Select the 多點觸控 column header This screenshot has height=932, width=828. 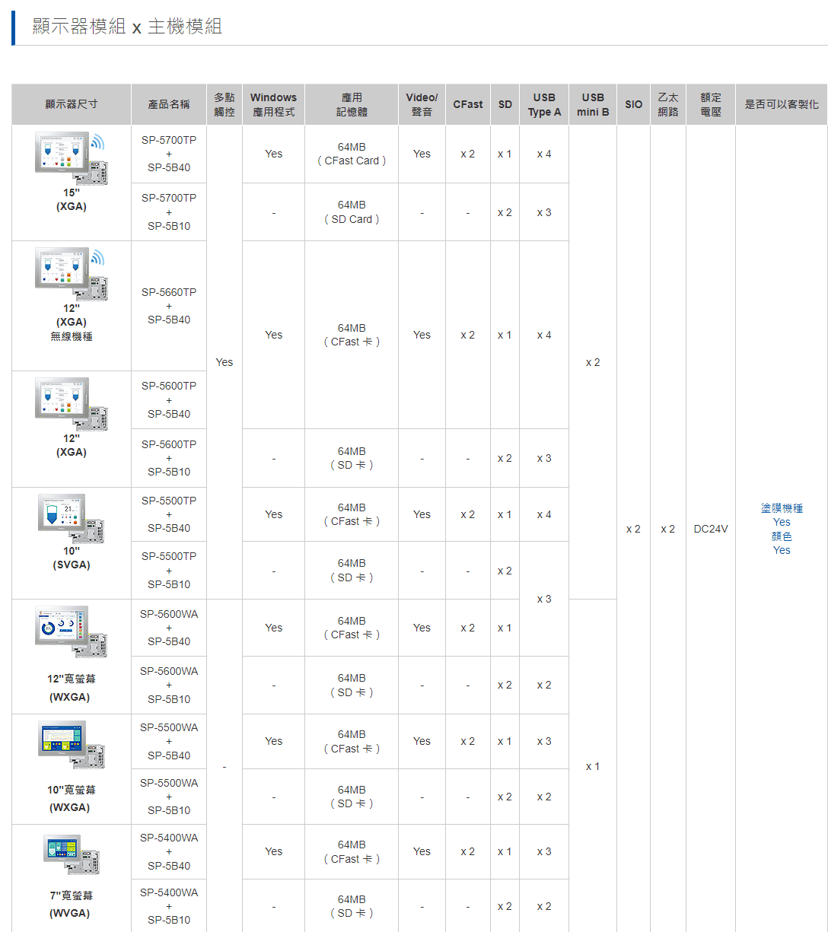[x=225, y=104]
